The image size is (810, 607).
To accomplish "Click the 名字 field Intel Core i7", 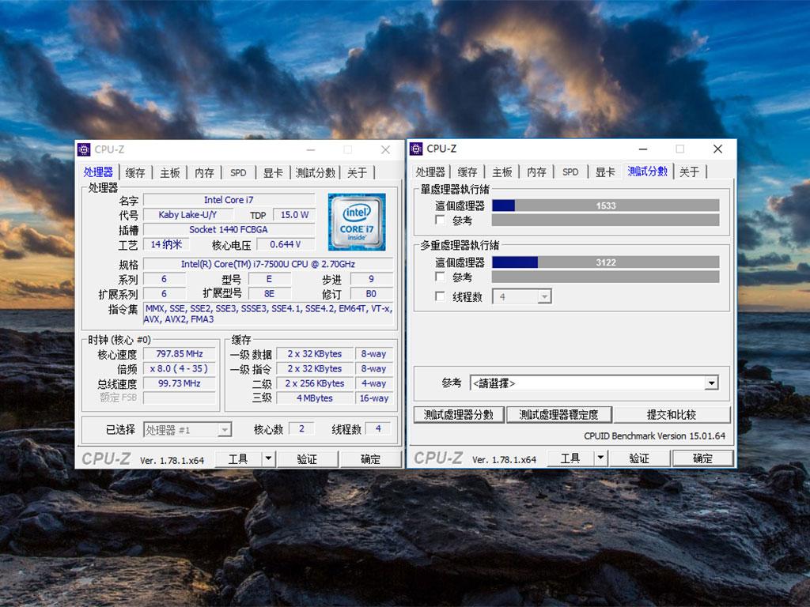I will 229,200.
